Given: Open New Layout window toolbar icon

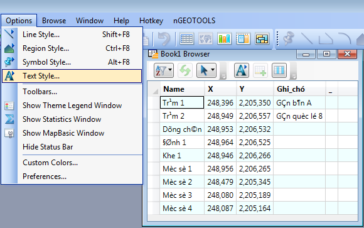Looking at the screenshot, I should coord(243,39).
